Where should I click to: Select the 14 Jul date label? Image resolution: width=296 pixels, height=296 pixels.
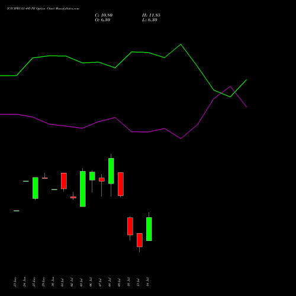pos(147,282)
